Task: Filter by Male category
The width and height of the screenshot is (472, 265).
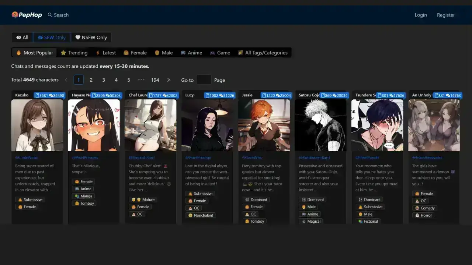Action: [164, 53]
